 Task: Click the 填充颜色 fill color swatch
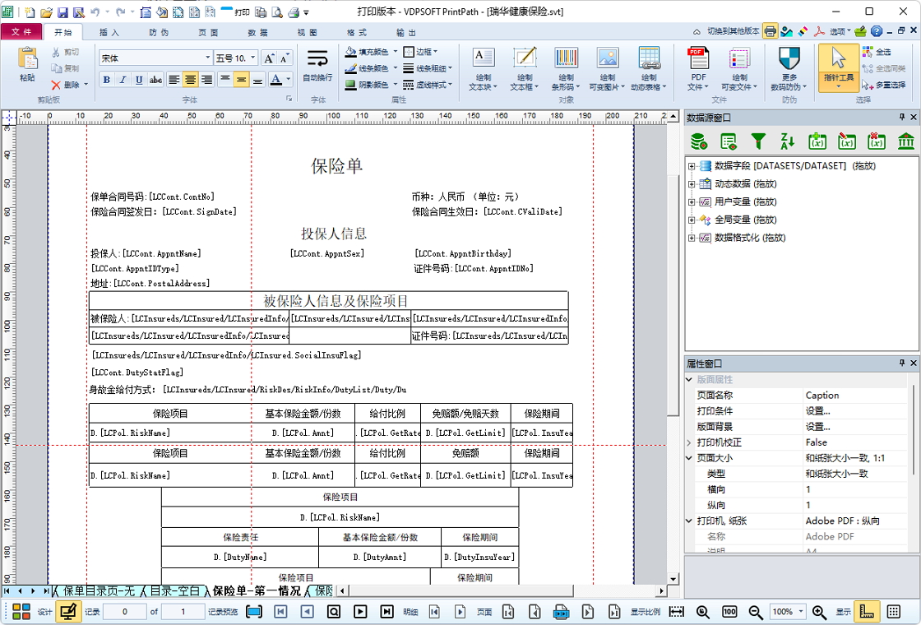click(351, 52)
